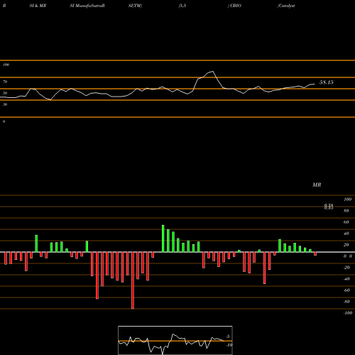Click the tallest green histogram bar
Screen dimensions: 355x355
[x=163, y=239]
